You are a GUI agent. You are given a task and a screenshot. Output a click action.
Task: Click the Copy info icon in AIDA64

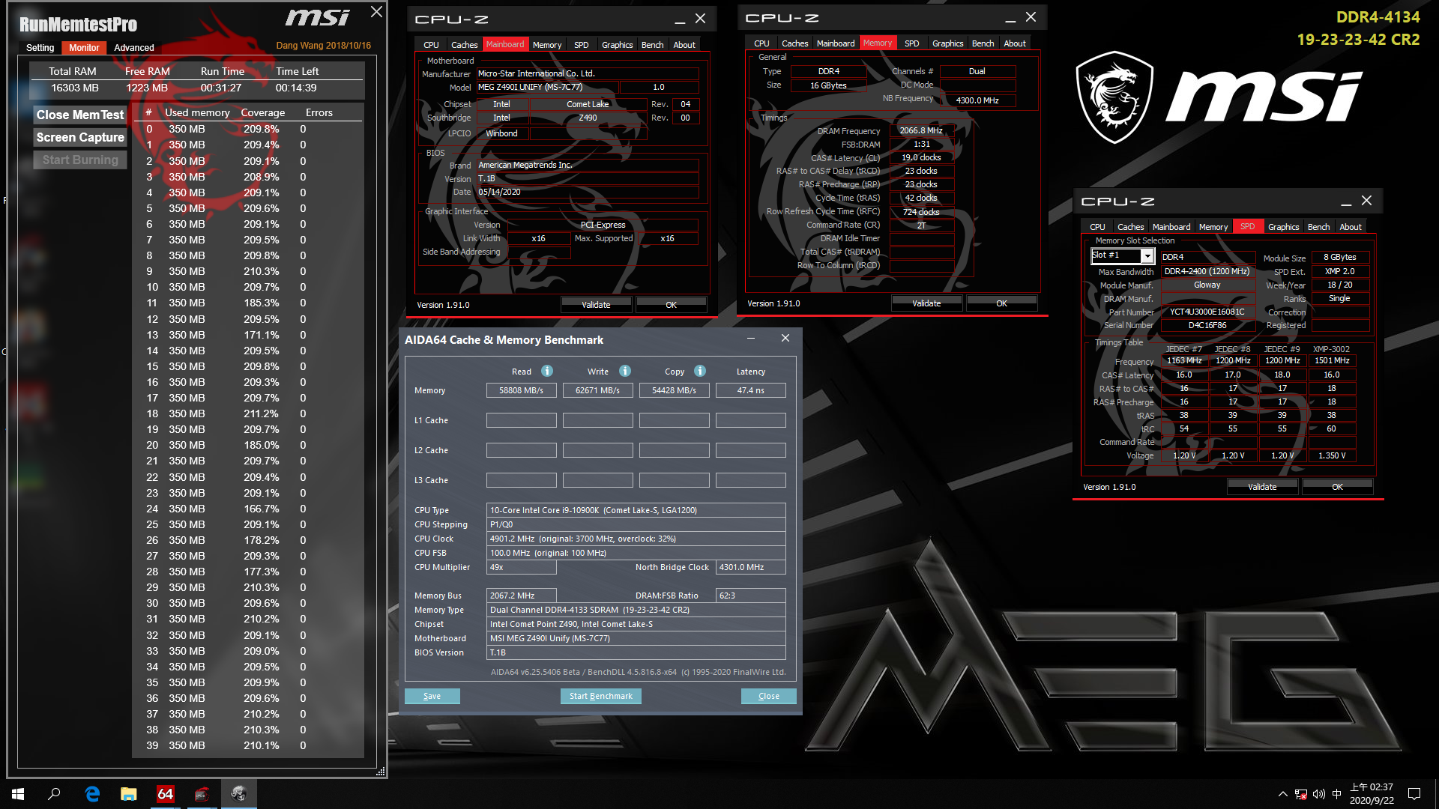pyautogui.click(x=700, y=371)
